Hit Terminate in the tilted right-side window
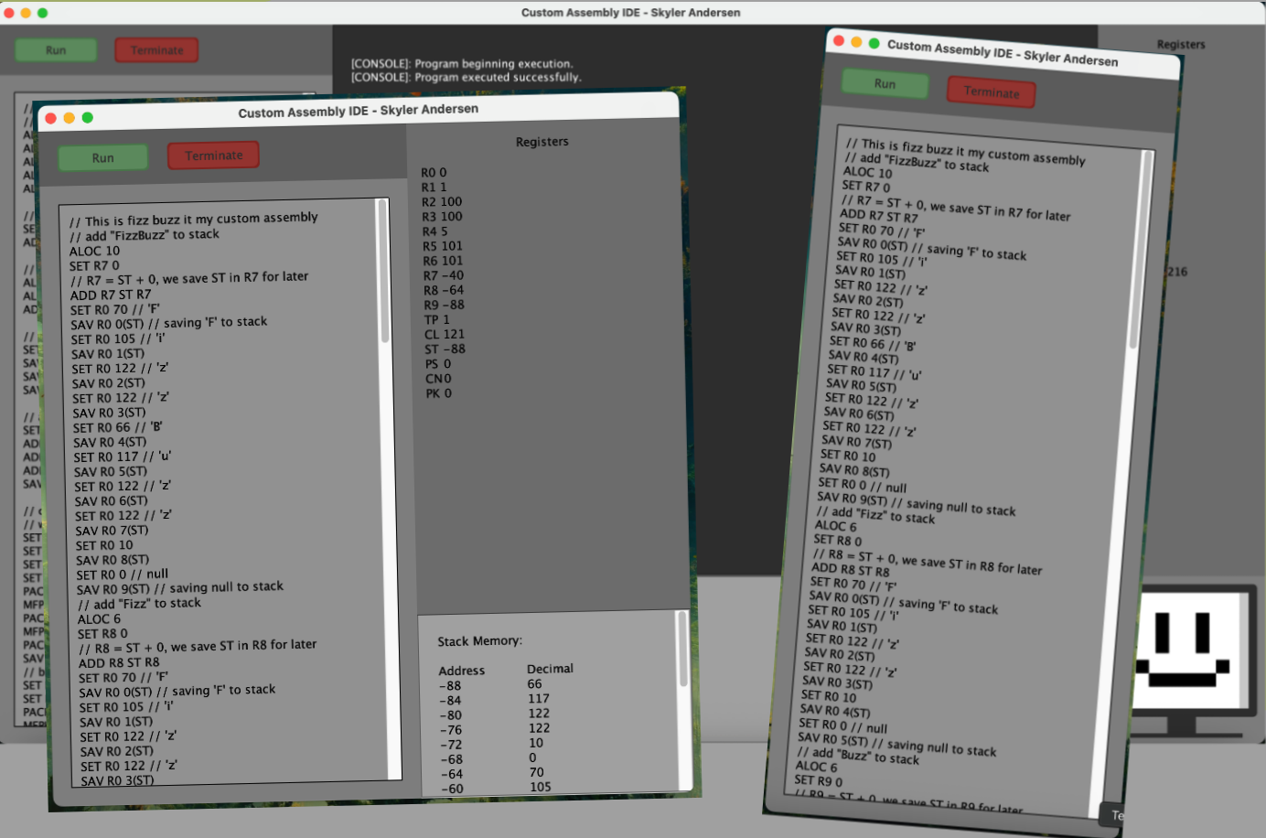Screen dimensions: 1266x838 (x=991, y=92)
